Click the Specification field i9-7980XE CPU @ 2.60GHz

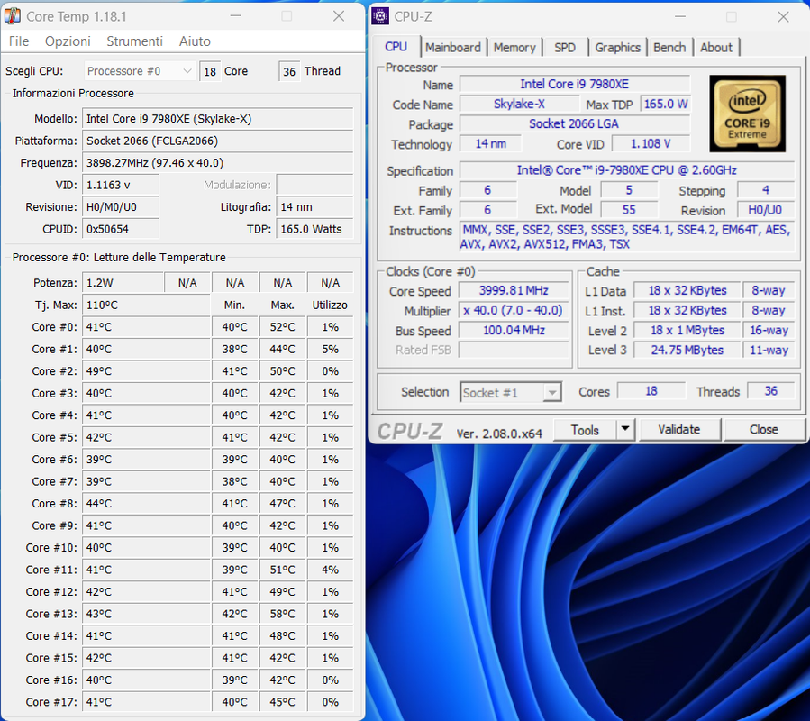[x=626, y=170]
